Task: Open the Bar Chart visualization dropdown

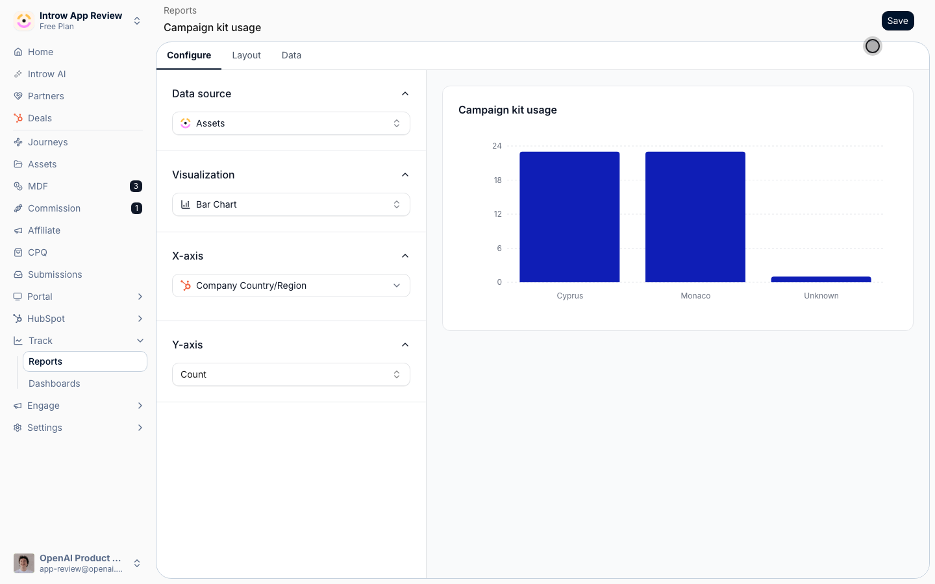Action: (291, 204)
